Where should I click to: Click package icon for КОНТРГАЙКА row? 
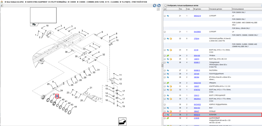tap(171, 86)
